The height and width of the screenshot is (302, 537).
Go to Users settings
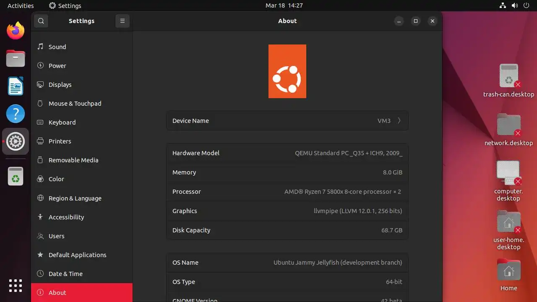coord(82,236)
